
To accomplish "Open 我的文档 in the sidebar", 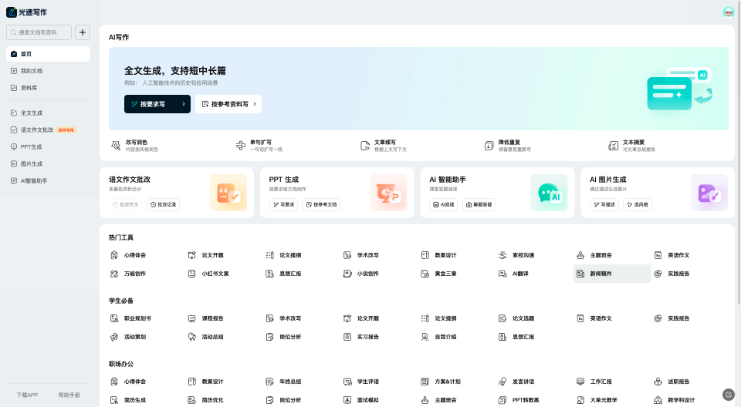I will [48, 71].
